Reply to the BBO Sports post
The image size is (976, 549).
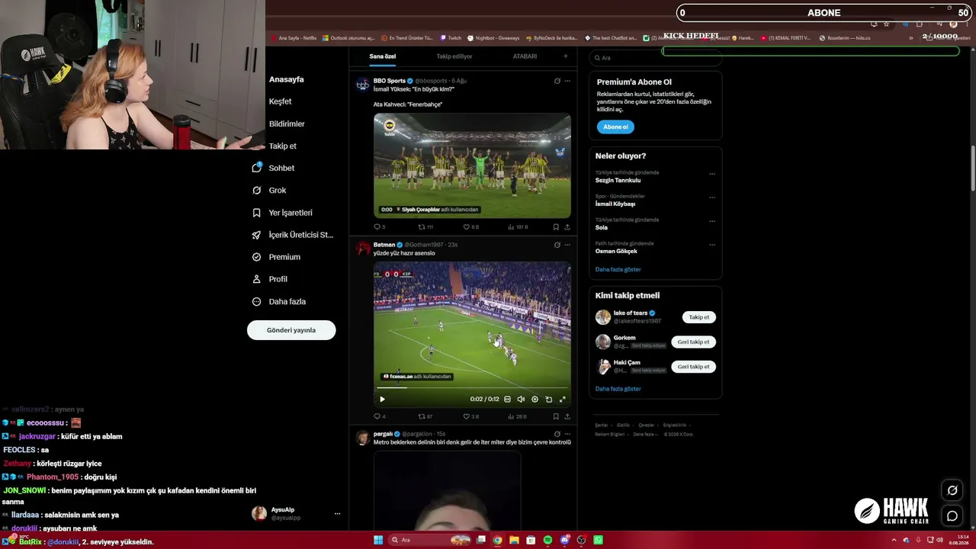(x=377, y=226)
